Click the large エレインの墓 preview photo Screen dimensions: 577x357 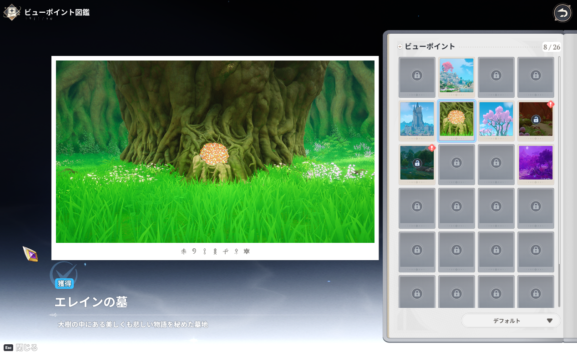[x=215, y=151]
